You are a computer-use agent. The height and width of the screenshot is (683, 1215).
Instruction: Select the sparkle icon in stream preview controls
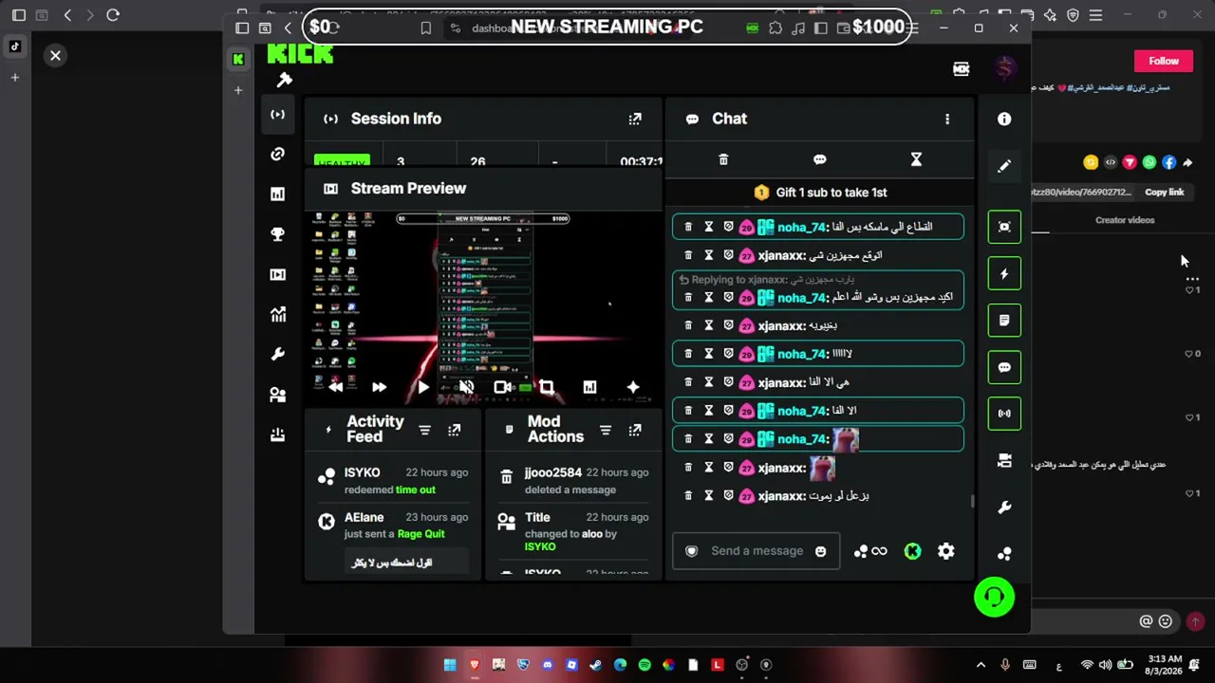tap(633, 387)
